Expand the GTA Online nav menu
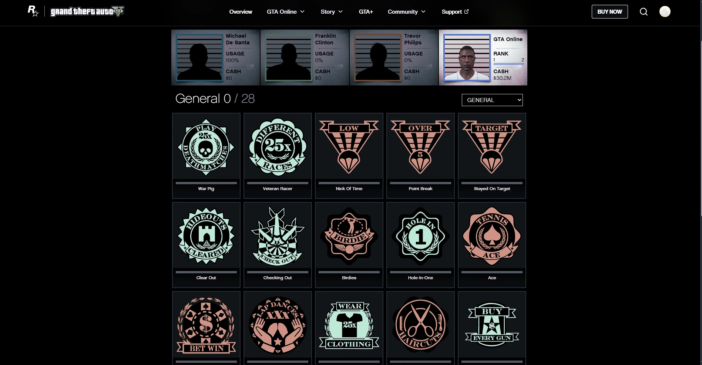702x365 pixels. (286, 12)
